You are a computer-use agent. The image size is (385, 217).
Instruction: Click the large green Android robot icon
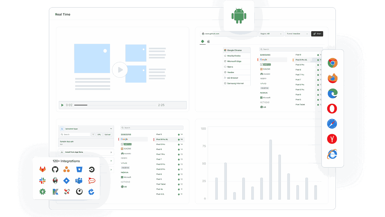pyautogui.click(x=239, y=16)
